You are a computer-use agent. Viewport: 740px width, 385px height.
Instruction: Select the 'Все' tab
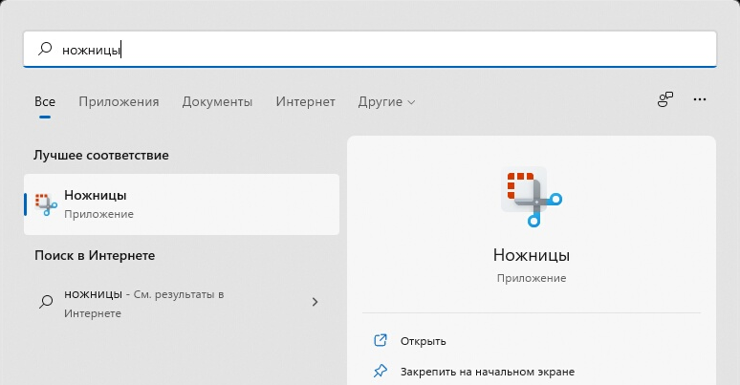(45, 101)
